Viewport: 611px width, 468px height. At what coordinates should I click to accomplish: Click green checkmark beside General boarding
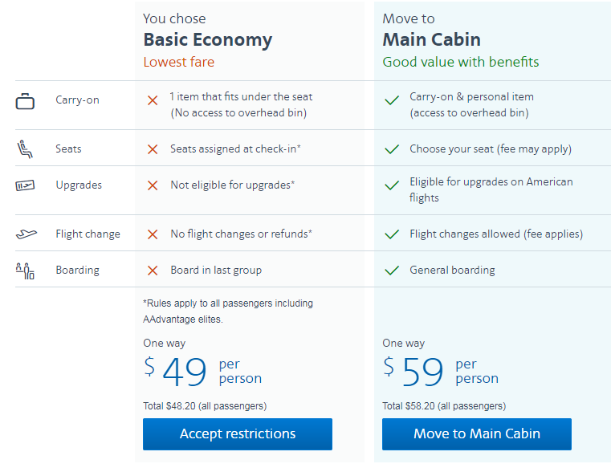coord(392,270)
